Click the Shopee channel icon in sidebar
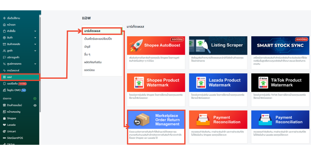This screenshot has width=311, height=155. (4, 118)
